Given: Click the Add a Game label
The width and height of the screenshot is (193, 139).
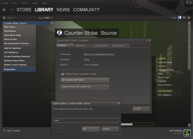Looking at the screenshot, I should 14,131.
